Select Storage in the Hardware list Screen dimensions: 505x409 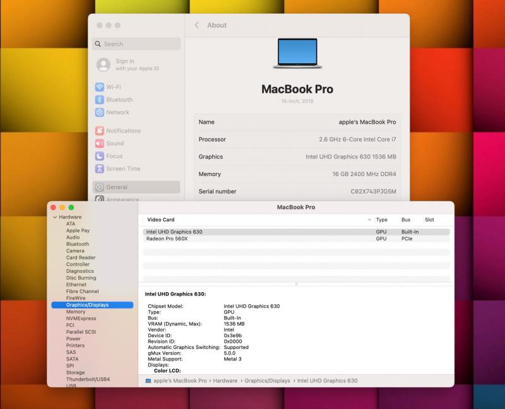tap(75, 372)
